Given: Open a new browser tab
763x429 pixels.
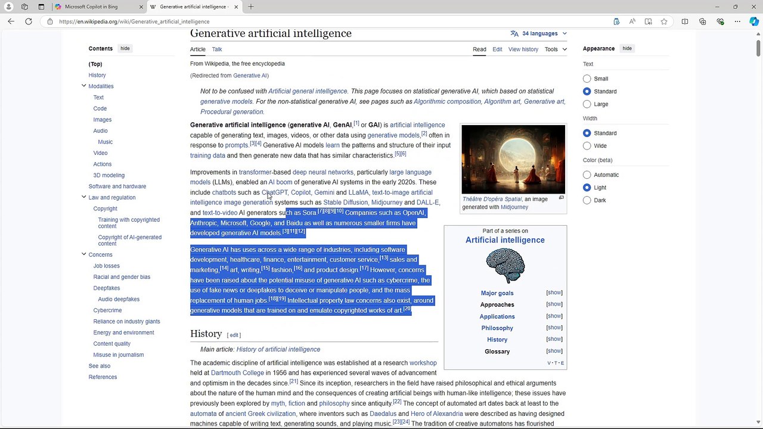Looking at the screenshot, I should (x=251, y=7).
